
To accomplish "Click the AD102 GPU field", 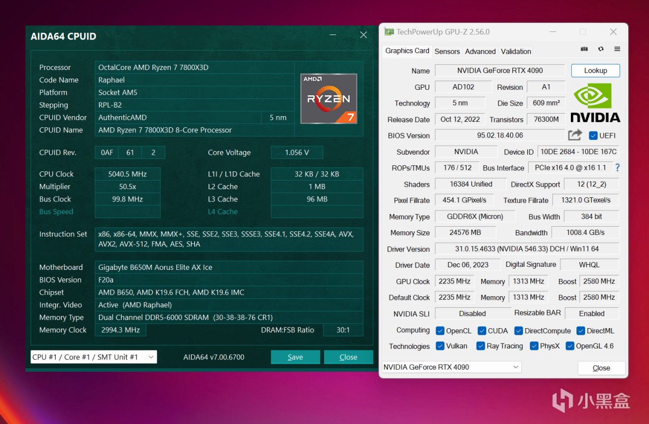I will [x=463, y=87].
